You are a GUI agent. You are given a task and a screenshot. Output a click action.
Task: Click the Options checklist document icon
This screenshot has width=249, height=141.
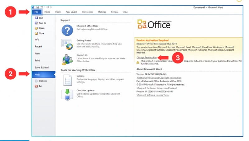coord(67,80)
